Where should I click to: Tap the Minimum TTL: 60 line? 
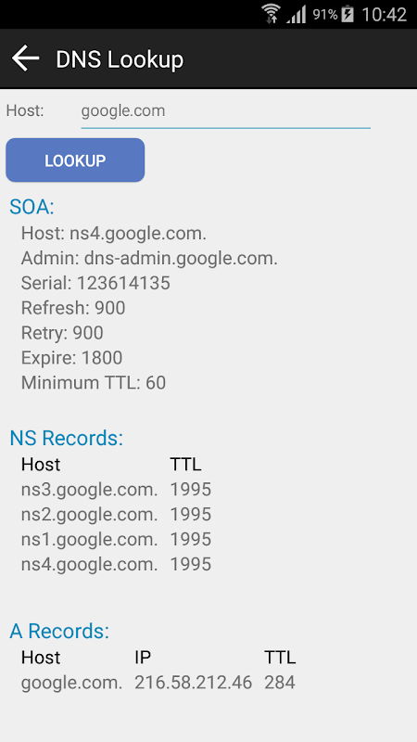tap(94, 382)
